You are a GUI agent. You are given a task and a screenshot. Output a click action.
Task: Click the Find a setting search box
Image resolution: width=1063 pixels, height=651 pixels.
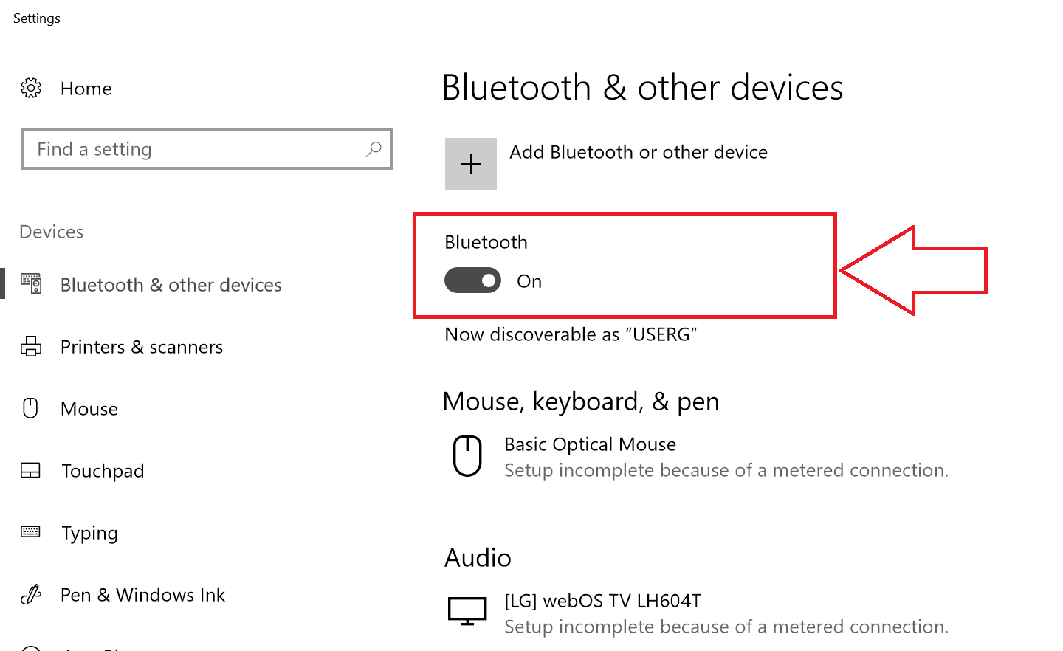pos(207,149)
